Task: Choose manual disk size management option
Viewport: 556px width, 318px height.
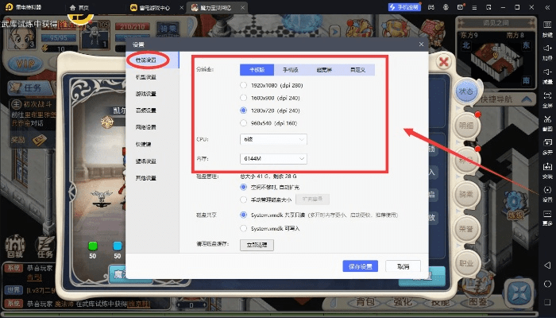Action: click(243, 200)
